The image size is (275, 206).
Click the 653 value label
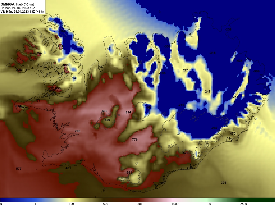pos(58,88)
